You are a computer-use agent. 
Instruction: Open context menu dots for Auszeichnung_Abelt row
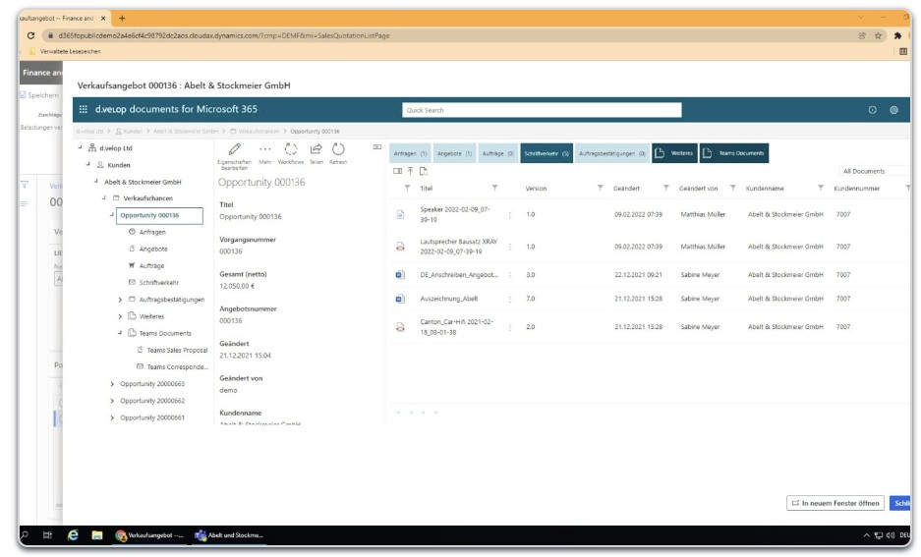coord(510,299)
